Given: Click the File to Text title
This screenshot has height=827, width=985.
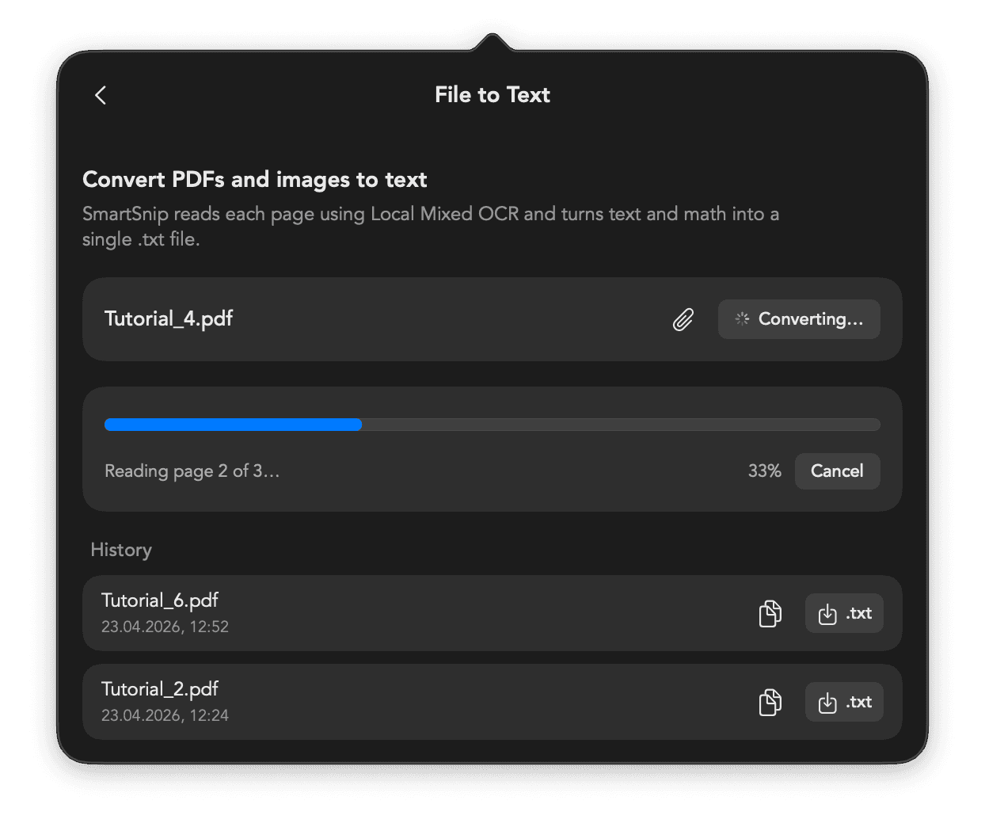Looking at the screenshot, I should coord(492,95).
